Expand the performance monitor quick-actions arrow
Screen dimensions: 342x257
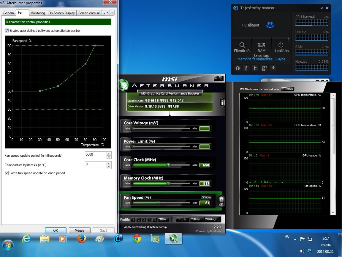click(289, 39)
